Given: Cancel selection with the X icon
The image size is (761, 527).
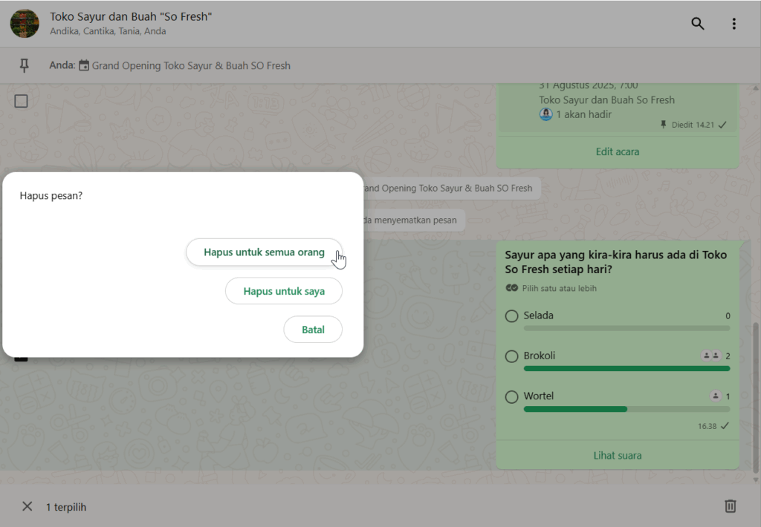Looking at the screenshot, I should (27, 506).
